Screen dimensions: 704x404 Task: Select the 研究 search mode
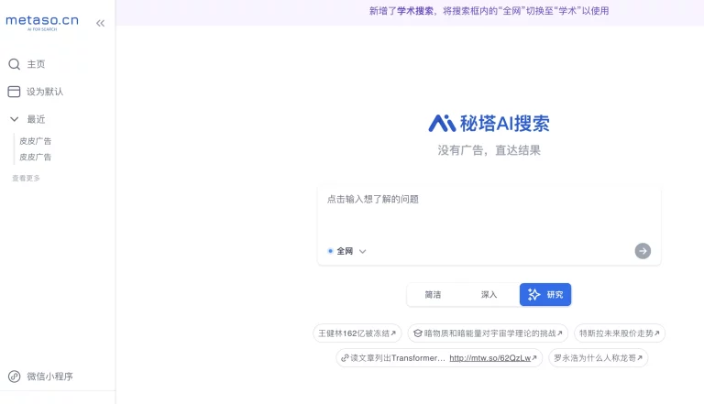click(x=545, y=294)
